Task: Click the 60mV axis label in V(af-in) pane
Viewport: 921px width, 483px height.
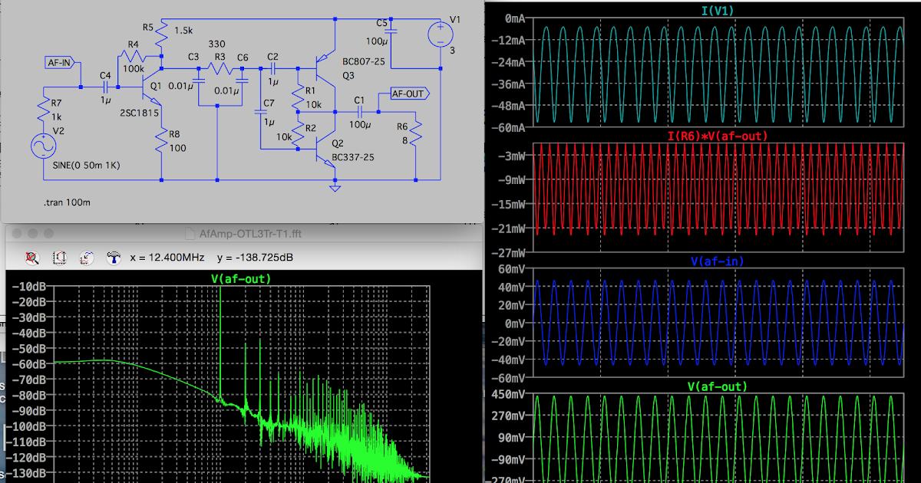Action: (x=512, y=269)
